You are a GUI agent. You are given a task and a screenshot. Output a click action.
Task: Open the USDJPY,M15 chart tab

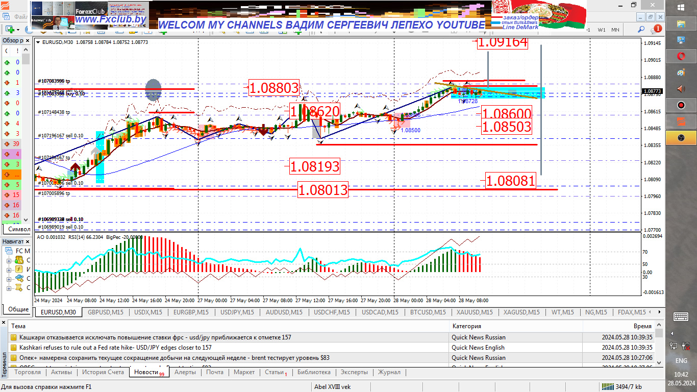(x=237, y=312)
